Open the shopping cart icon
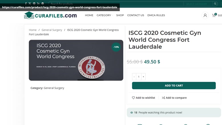Viewport: 222px width, 125px height. [x=214, y=15]
